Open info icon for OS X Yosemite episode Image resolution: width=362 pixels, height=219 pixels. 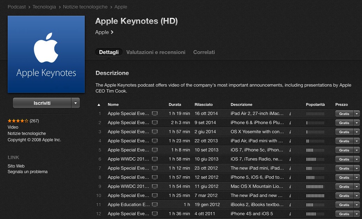pos(290,132)
